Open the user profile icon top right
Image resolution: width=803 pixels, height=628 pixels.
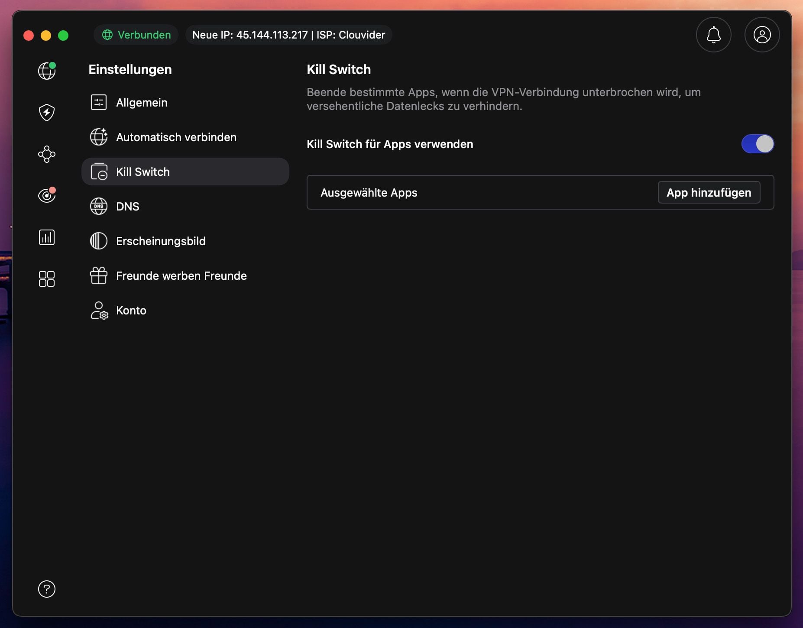[x=761, y=35]
